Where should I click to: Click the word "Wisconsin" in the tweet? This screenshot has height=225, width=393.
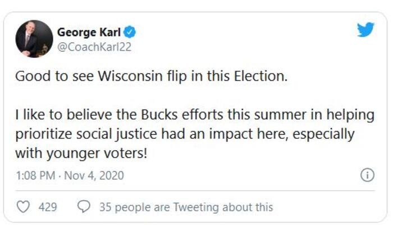[131, 77]
